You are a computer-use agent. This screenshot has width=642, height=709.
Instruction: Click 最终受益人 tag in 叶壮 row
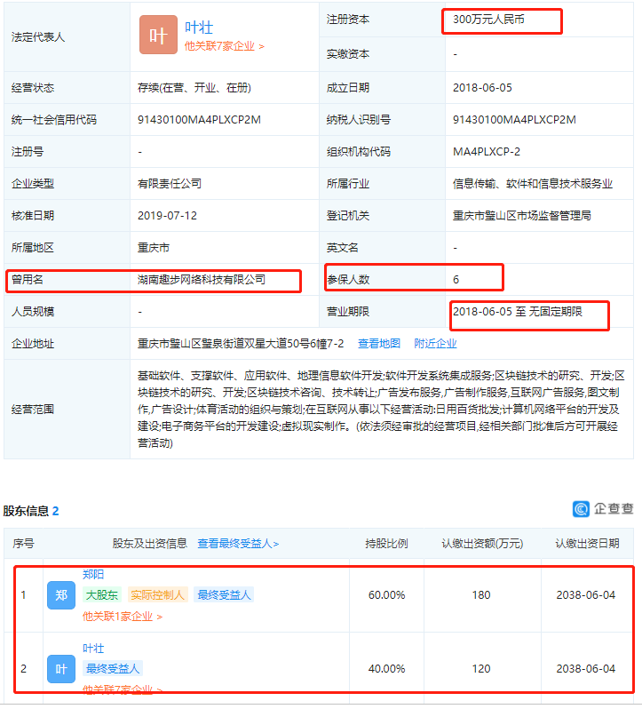(113, 668)
